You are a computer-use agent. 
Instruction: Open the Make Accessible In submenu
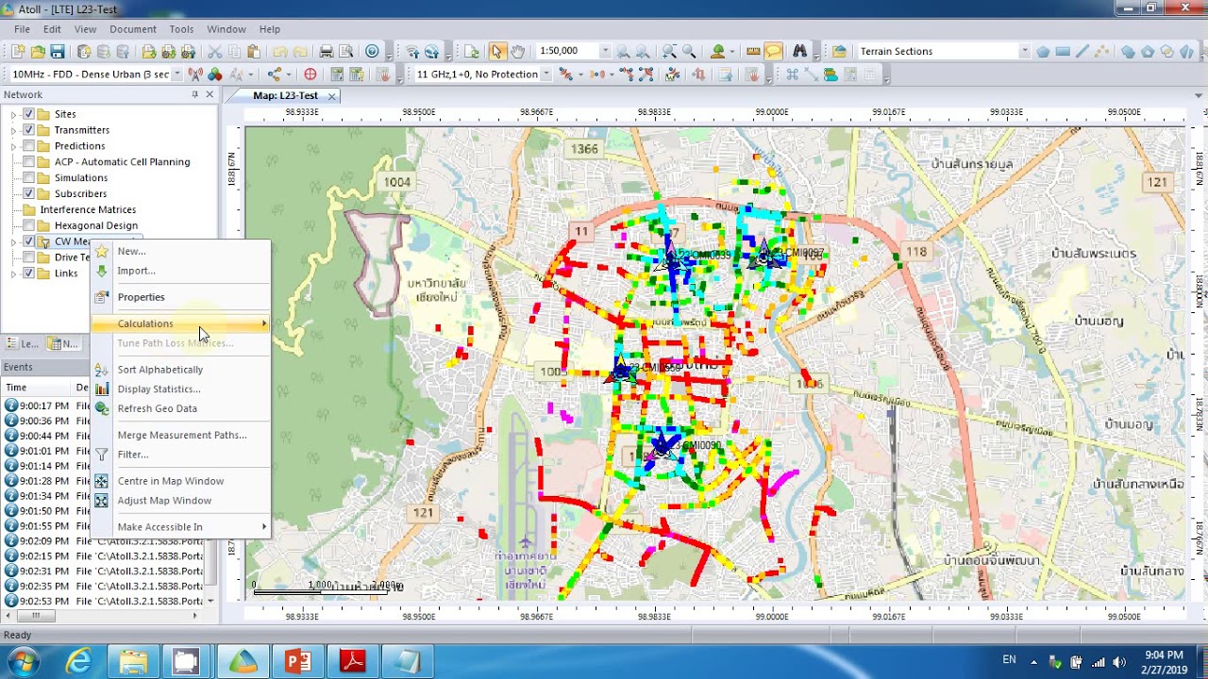click(x=180, y=527)
